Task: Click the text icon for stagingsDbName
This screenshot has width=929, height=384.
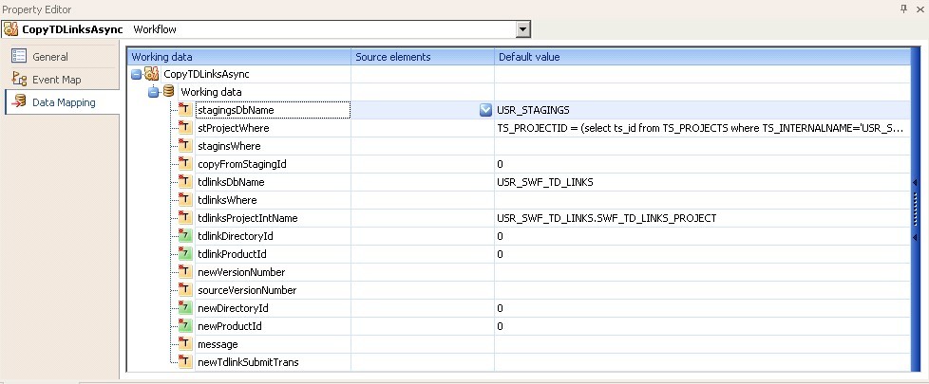Action: [x=185, y=109]
